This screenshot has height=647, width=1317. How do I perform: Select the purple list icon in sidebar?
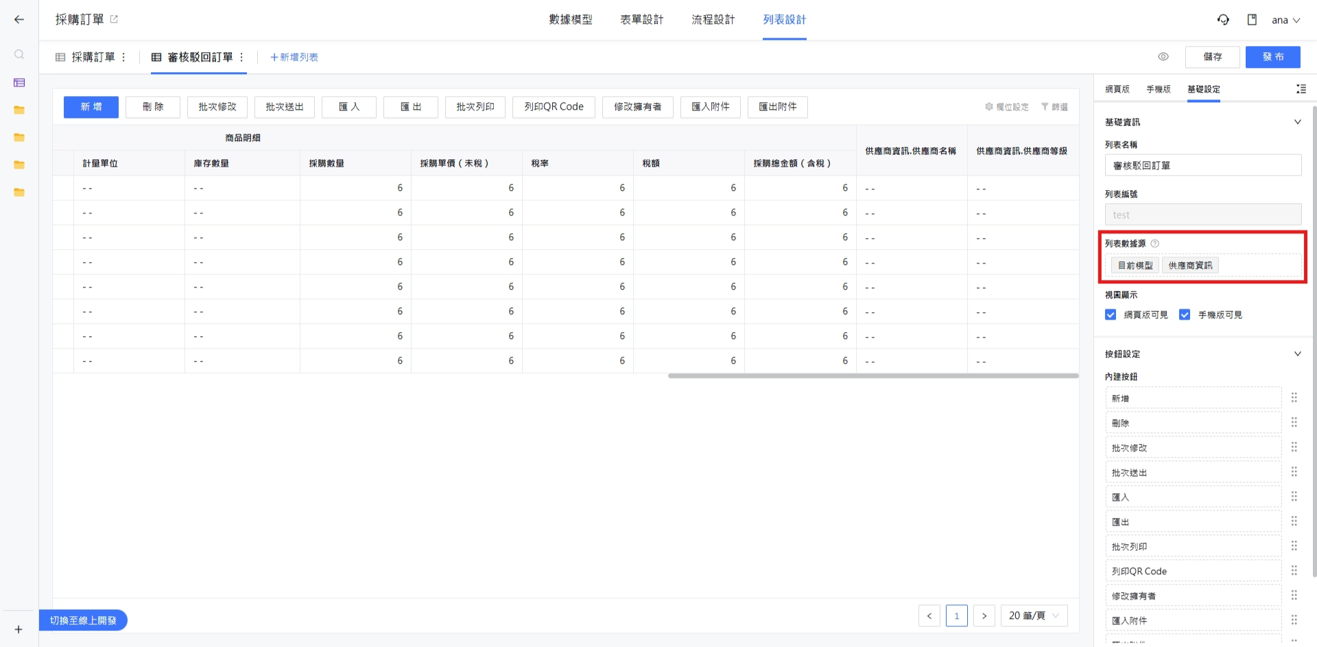pos(19,82)
